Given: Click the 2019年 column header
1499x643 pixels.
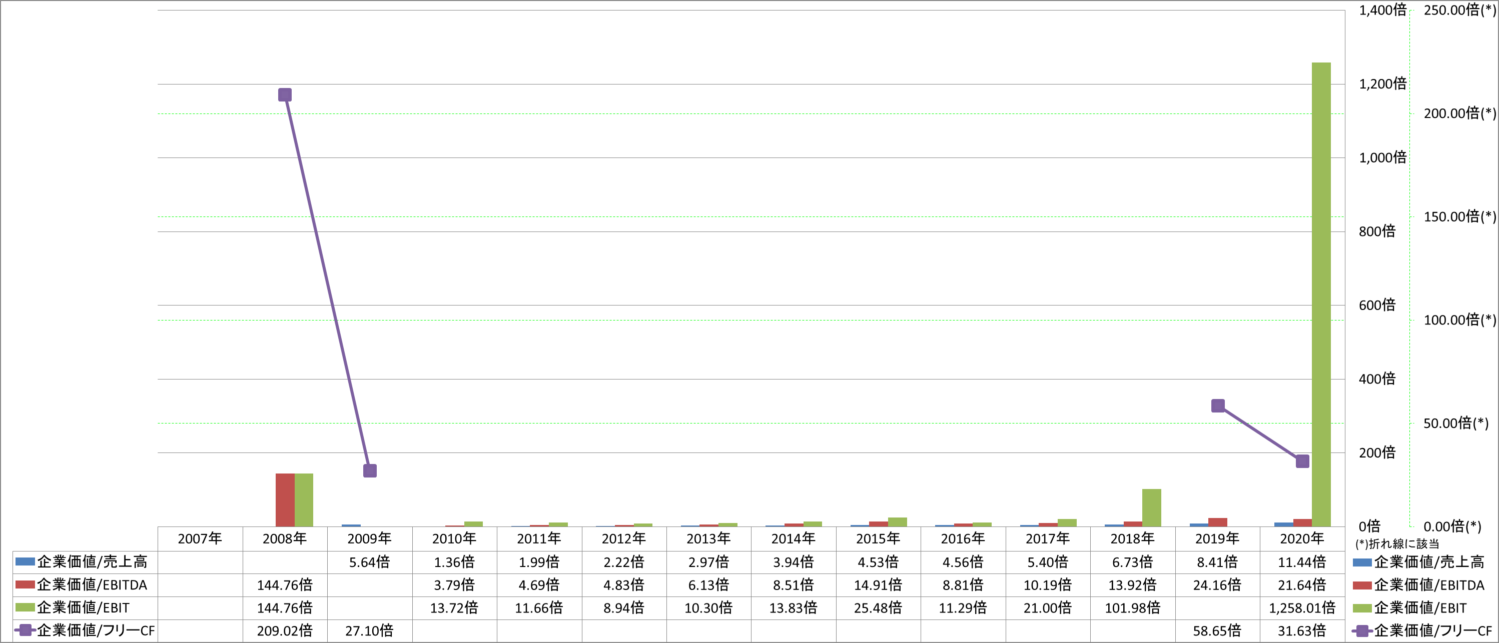Looking at the screenshot, I should (1217, 539).
